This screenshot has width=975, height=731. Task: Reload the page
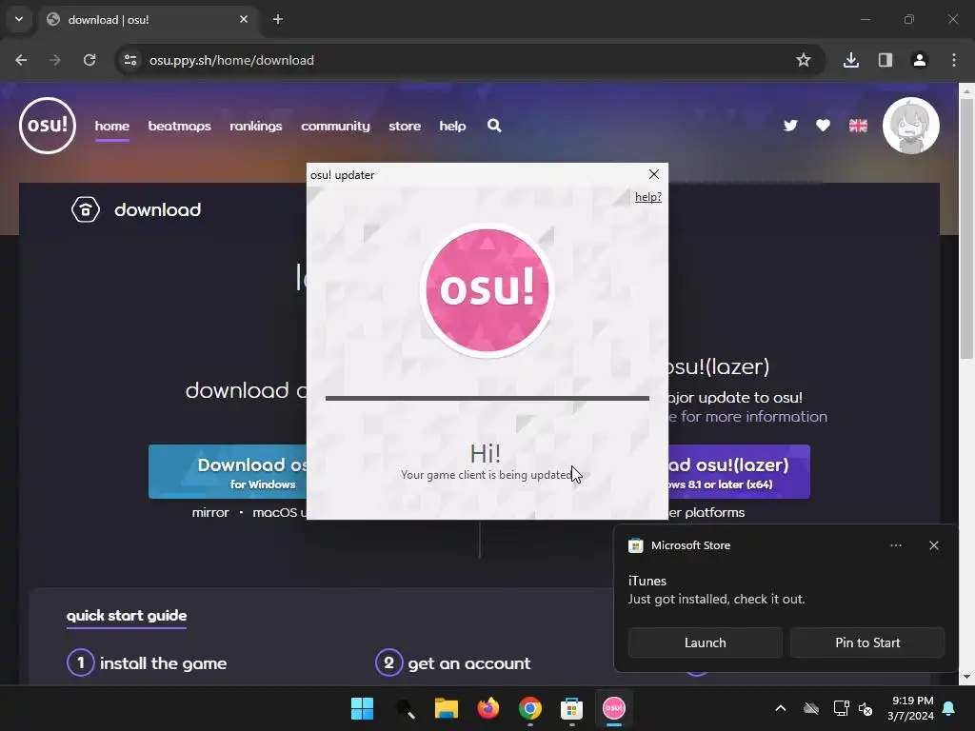point(90,60)
